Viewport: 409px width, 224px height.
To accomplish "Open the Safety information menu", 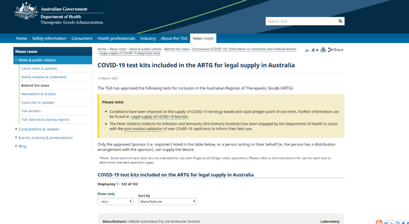I will [x=49, y=39].
